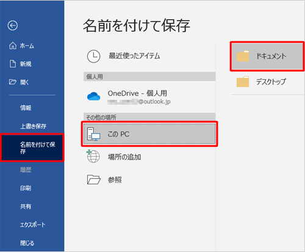This screenshot has height=252, width=305.
Task: Click the new document page icon
Action: tap(13, 64)
